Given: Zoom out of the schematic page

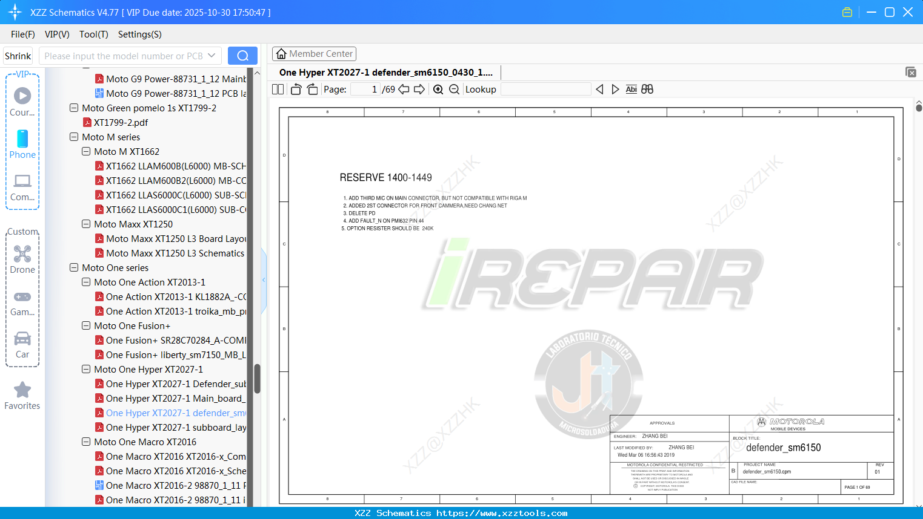Looking at the screenshot, I should pyautogui.click(x=453, y=89).
